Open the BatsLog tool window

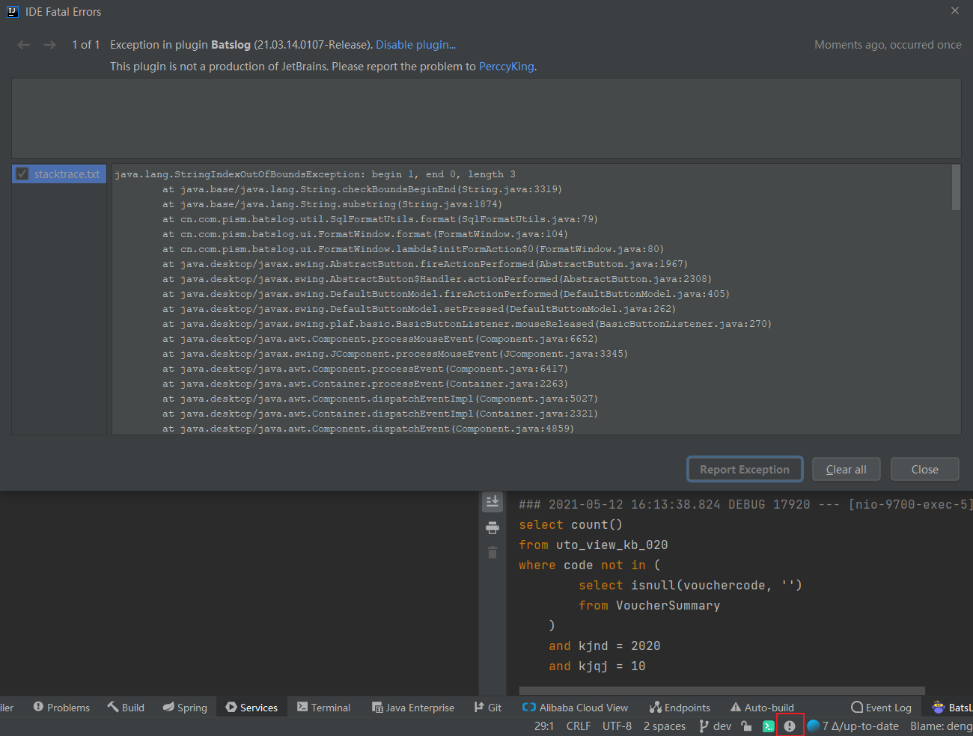(956, 707)
